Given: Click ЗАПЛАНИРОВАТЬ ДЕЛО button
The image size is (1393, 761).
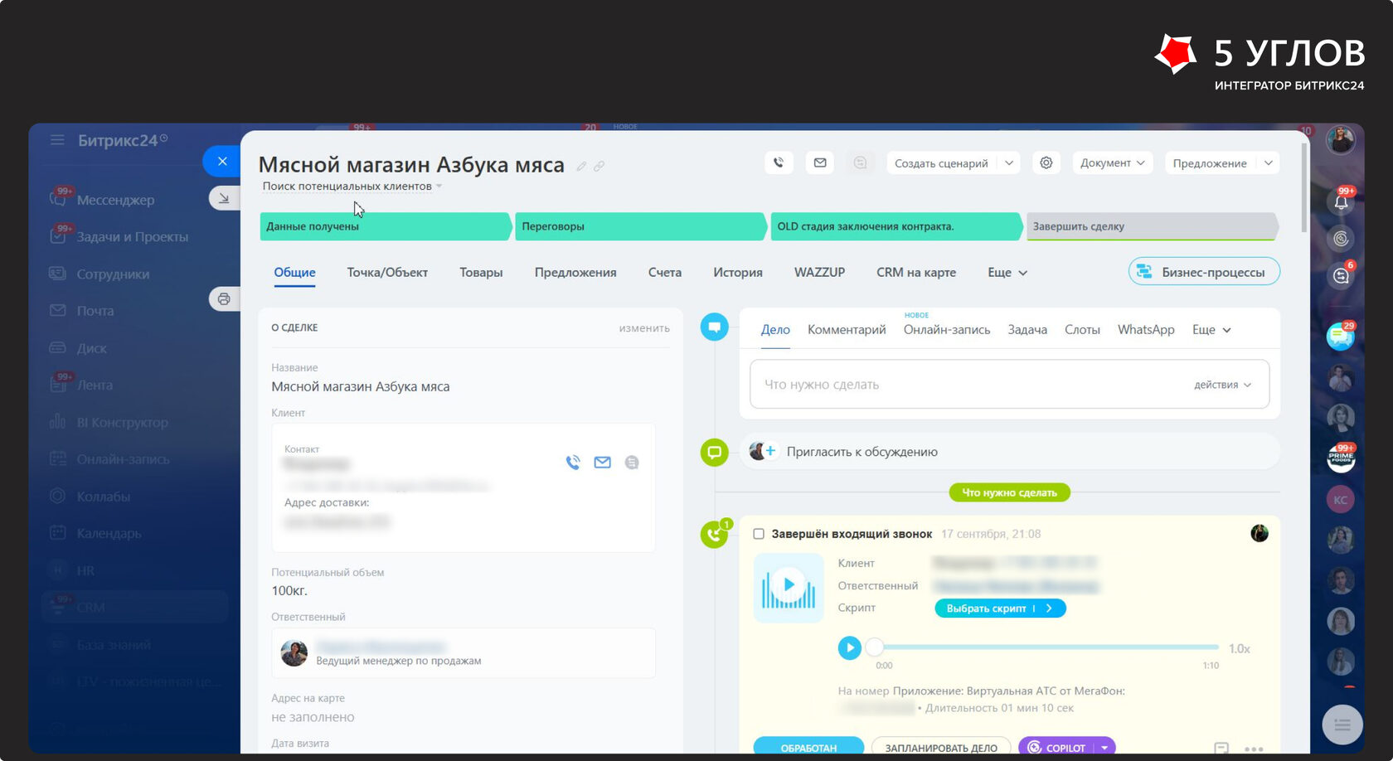Looking at the screenshot, I should (x=941, y=747).
